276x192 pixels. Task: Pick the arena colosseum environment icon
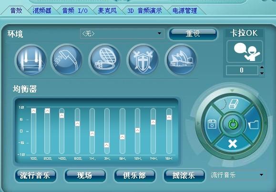[105, 60]
